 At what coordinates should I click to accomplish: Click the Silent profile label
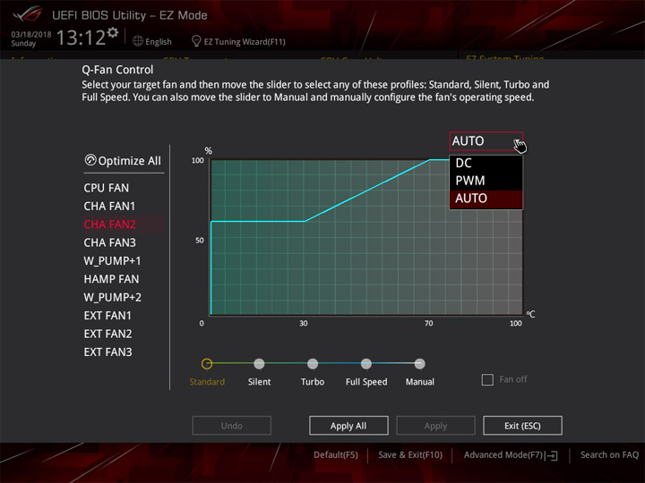point(259,382)
